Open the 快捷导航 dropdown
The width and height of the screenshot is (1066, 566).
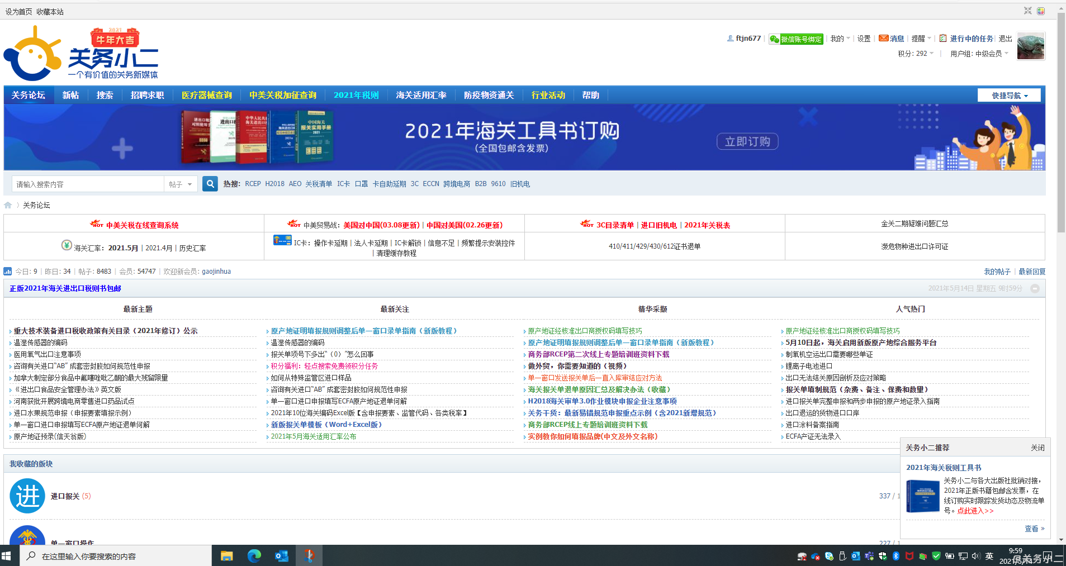1010,96
